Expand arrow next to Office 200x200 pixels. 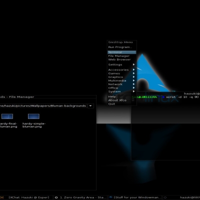click(133, 88)
